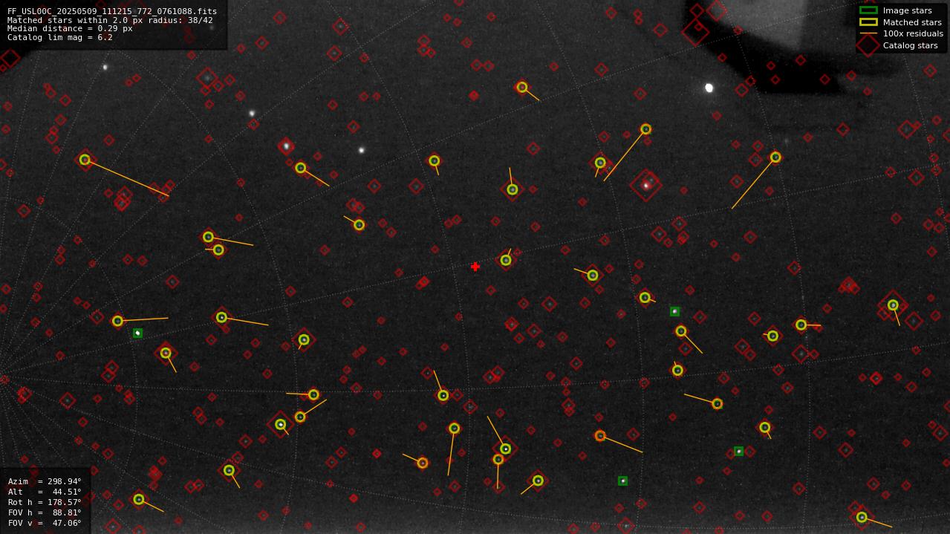Screen dimensions: 950x534
Task: Click the 'Catalog stars' legend label
Action: (910, 45)
